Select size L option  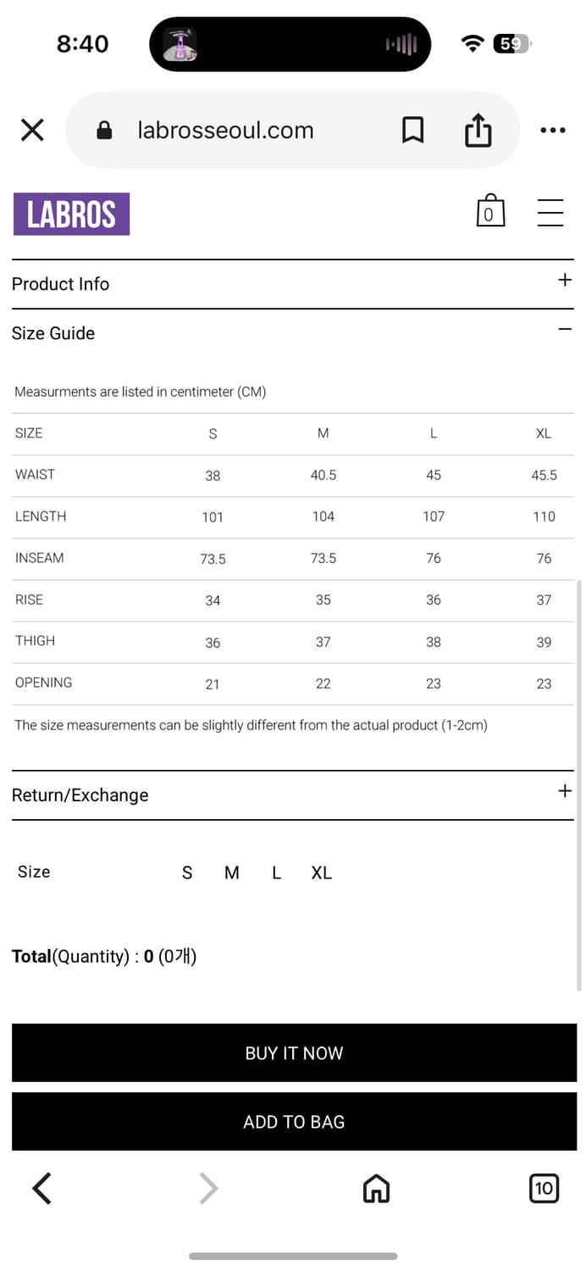click(x=276, y=873)
